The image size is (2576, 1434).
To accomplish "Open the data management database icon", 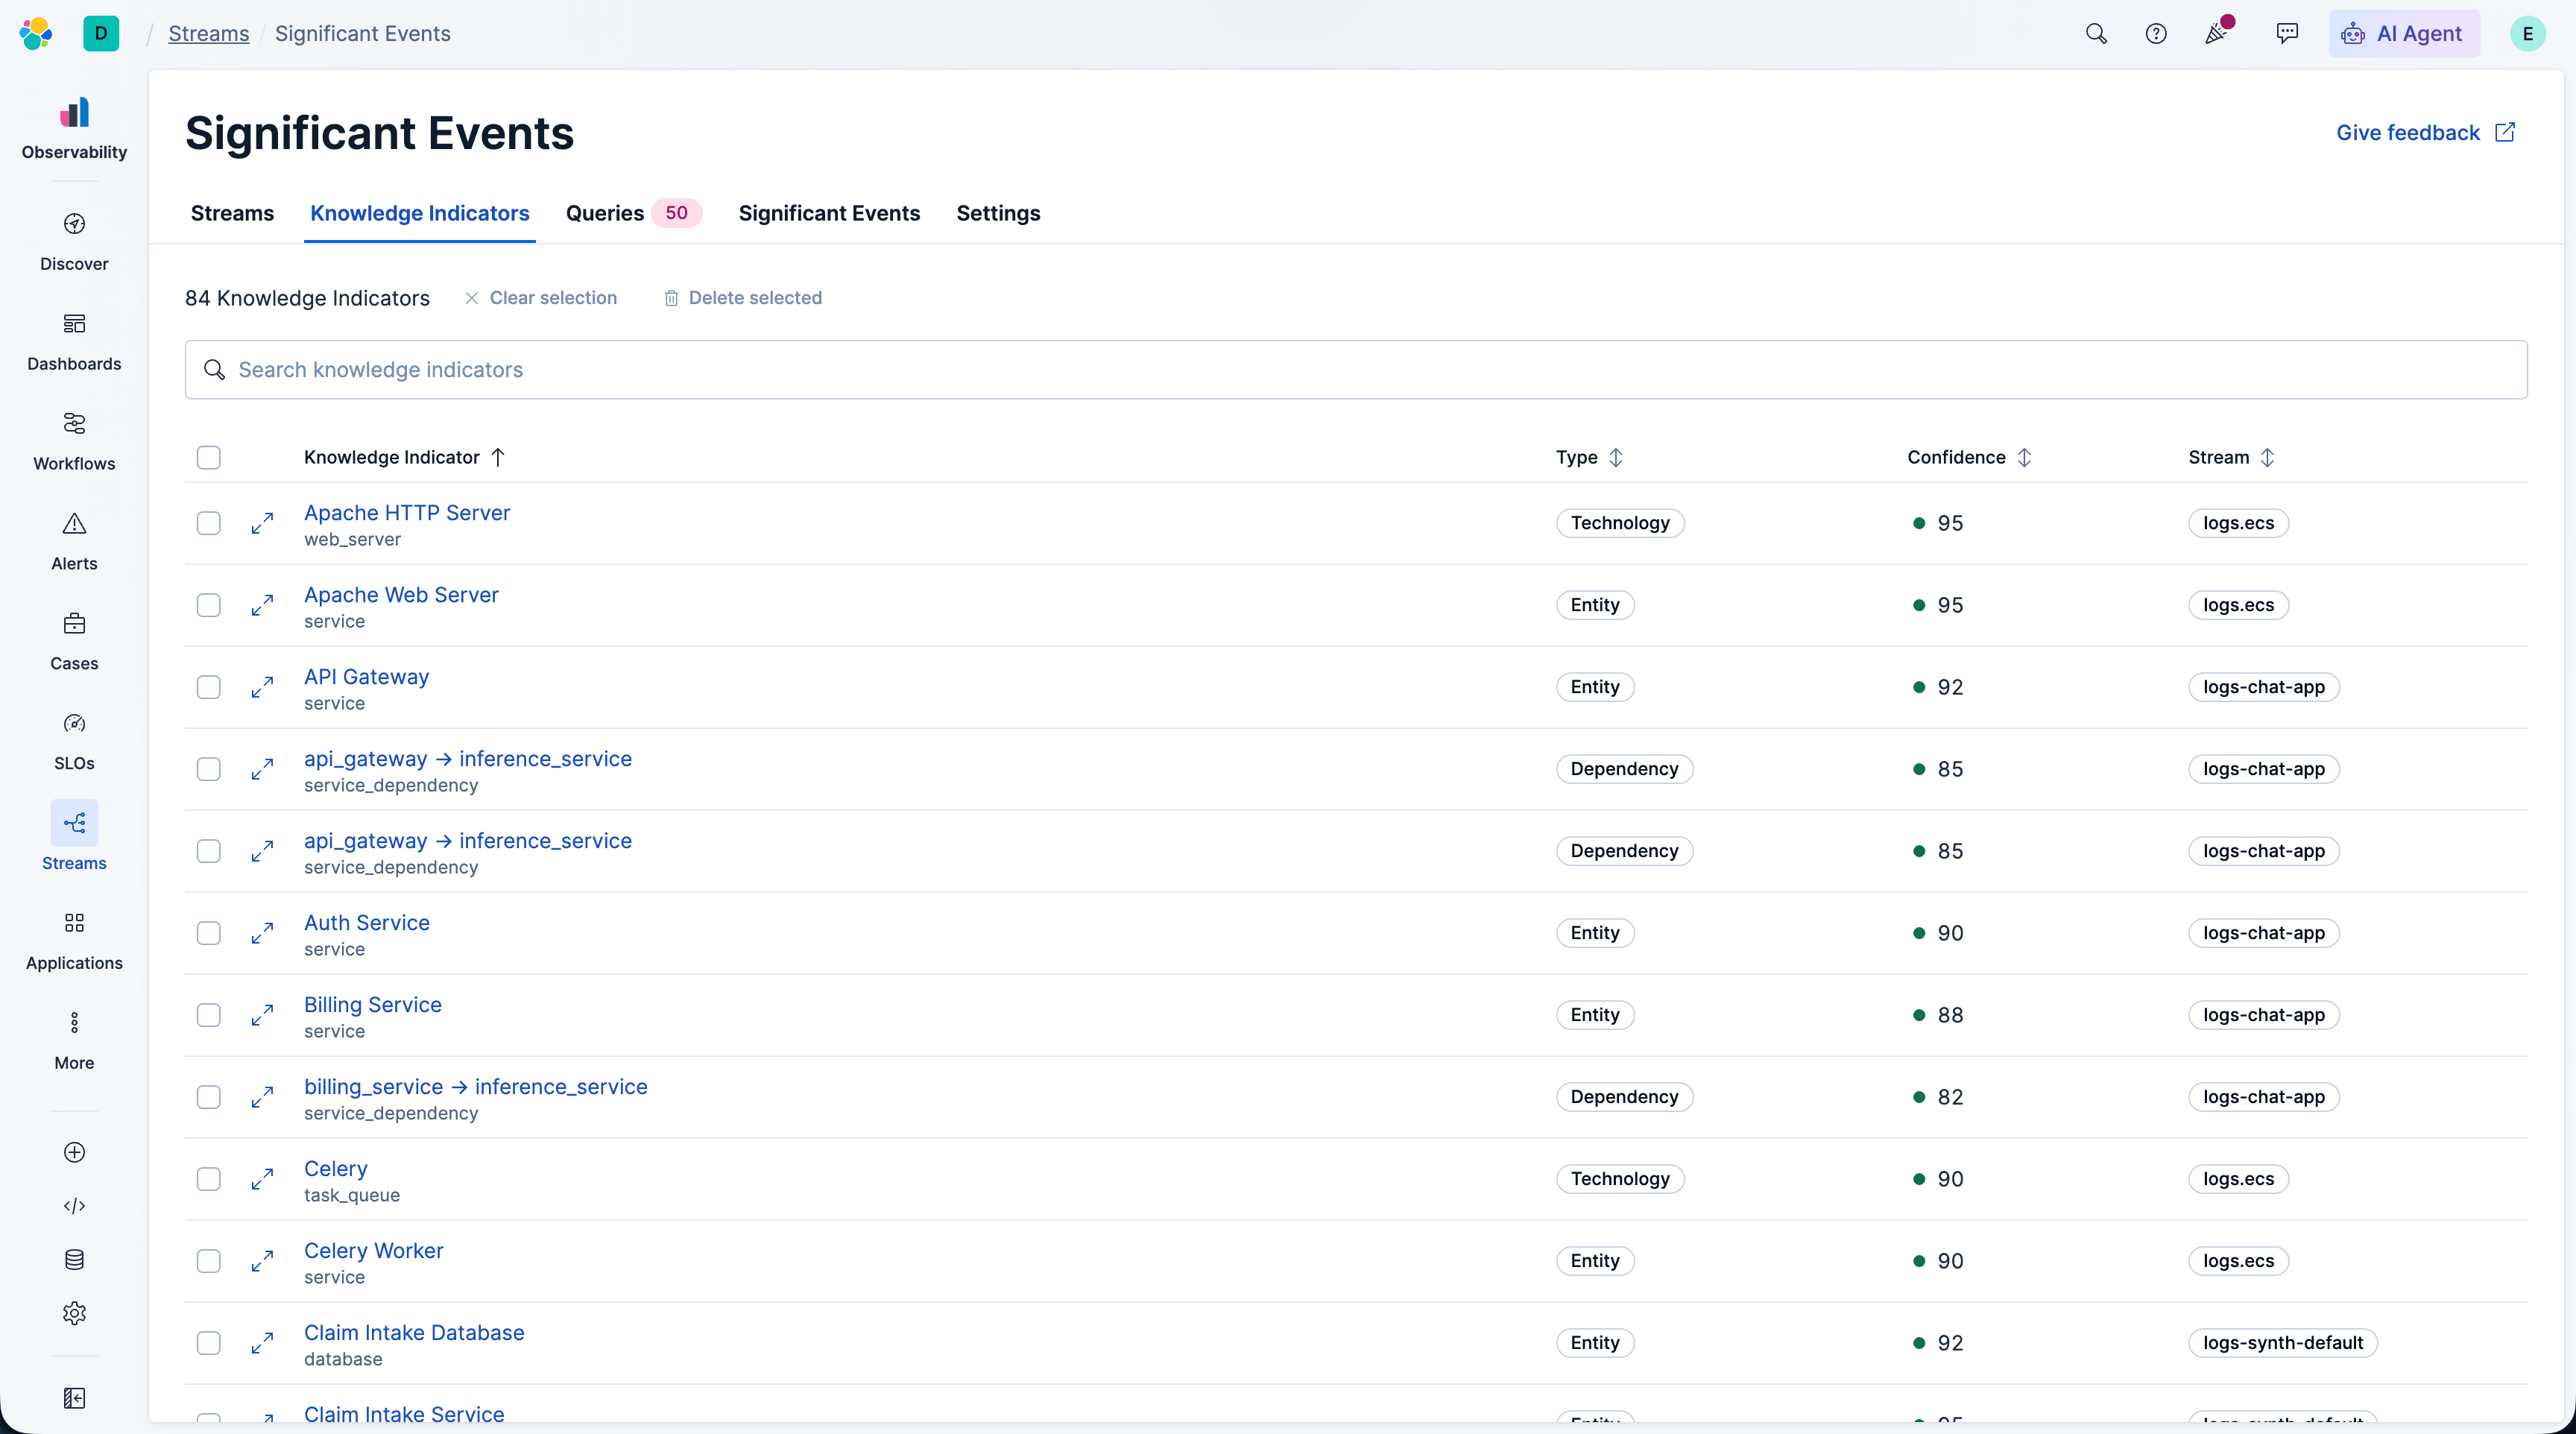I will (74, 1259).
